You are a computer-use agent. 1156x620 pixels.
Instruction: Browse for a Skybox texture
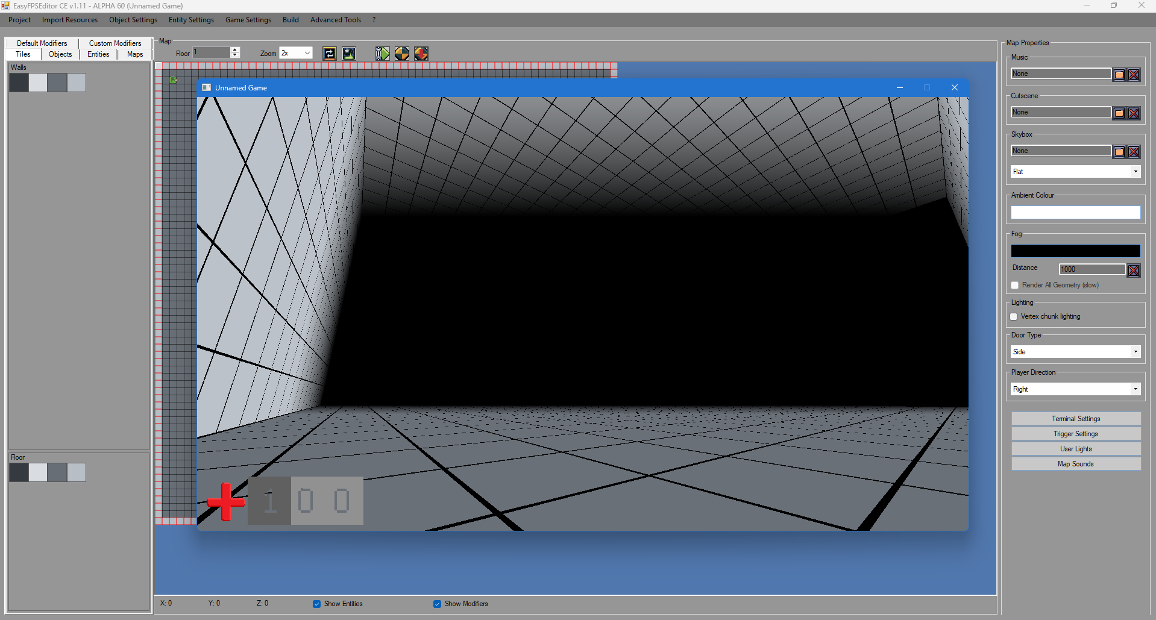click(1119, 152)
